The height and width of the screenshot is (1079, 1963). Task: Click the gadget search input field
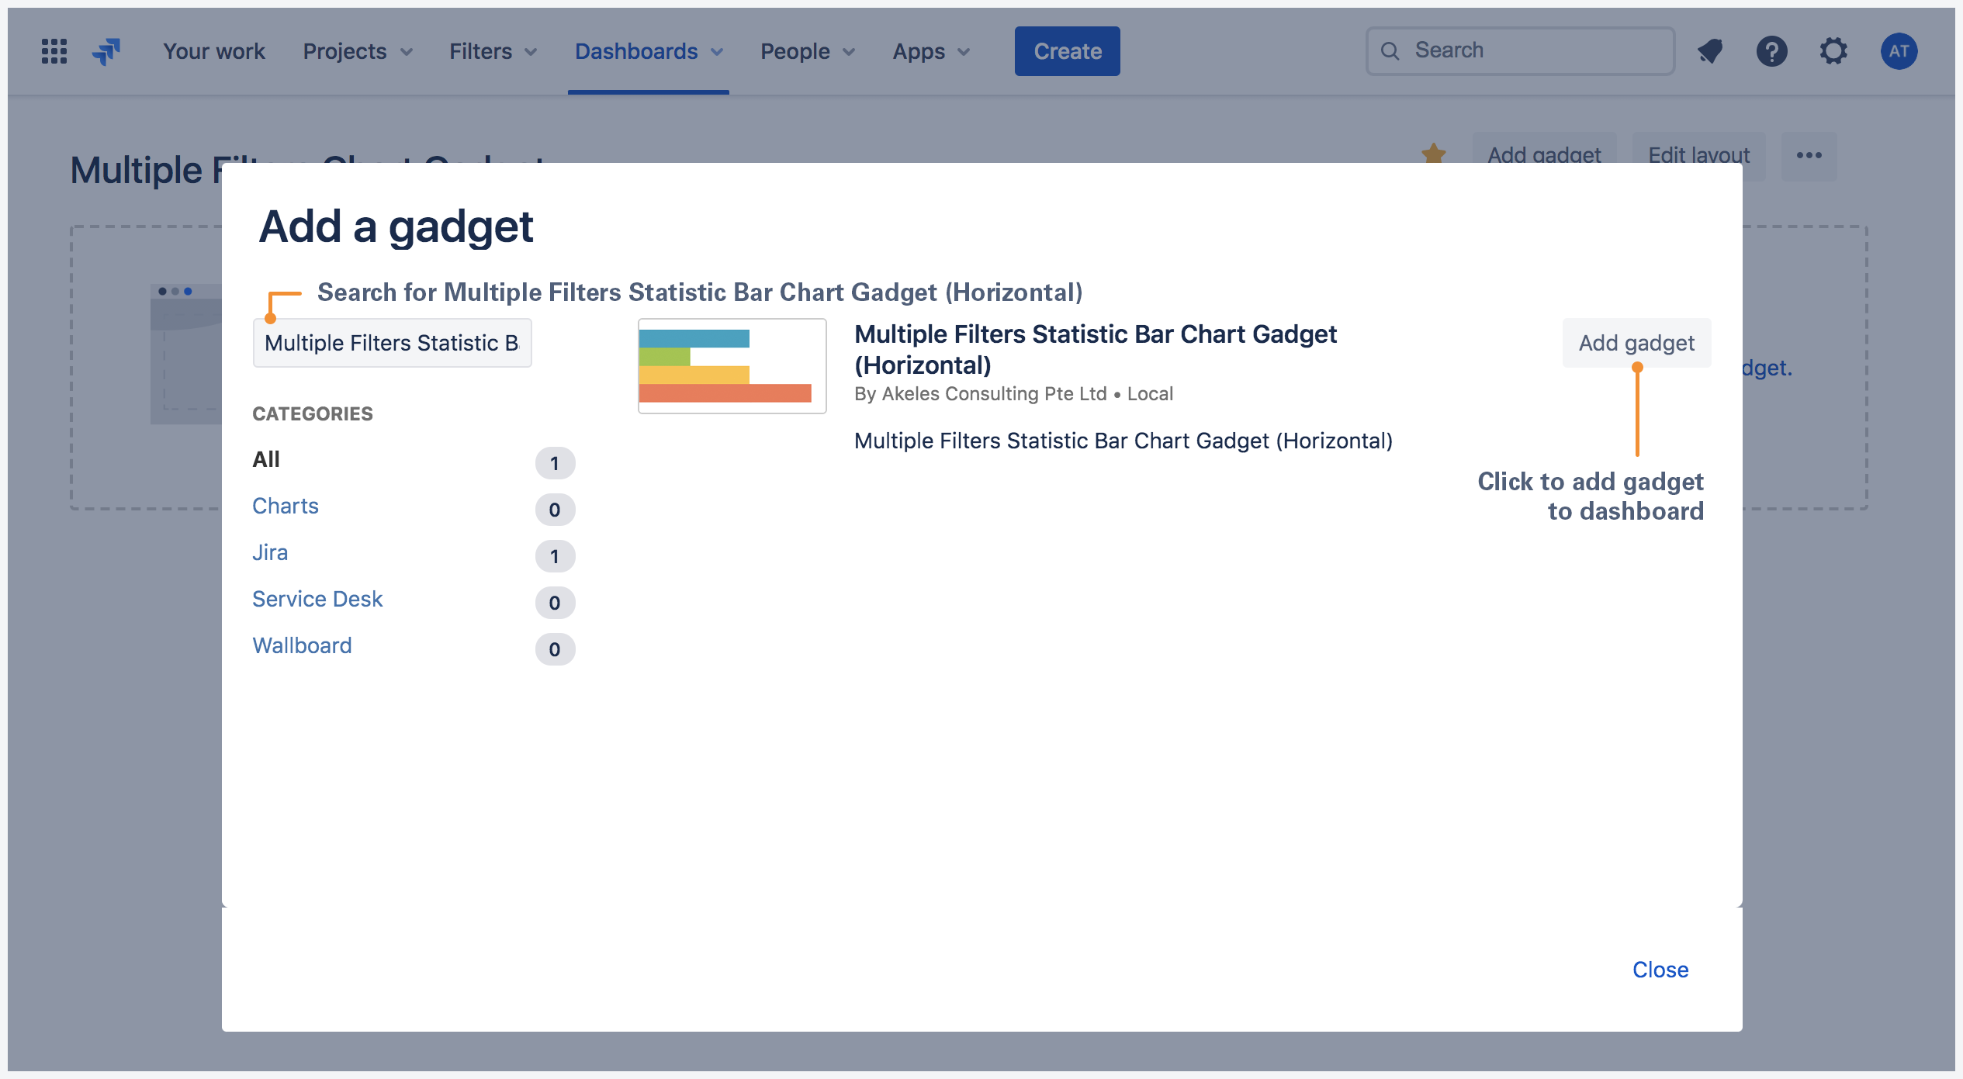(x=391, y=342)
